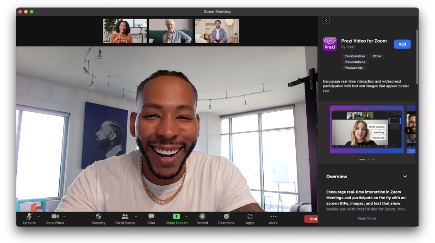Screen dimensions: 435x243
Task: Select the woman in orange participant thumbnail
Action: point(125,31)
